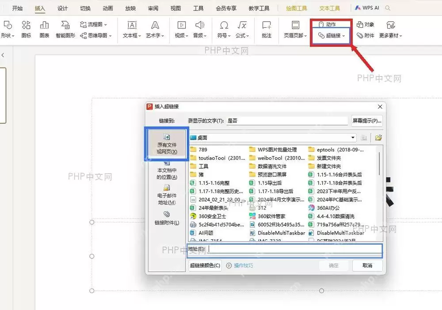Open Header and Footer (页眉页脚)
Viewport: 442px width, 310px height.
click(x=295, y=29)
